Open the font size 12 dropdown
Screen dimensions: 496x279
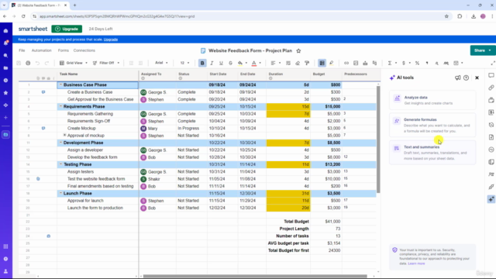tap(184, 63)
